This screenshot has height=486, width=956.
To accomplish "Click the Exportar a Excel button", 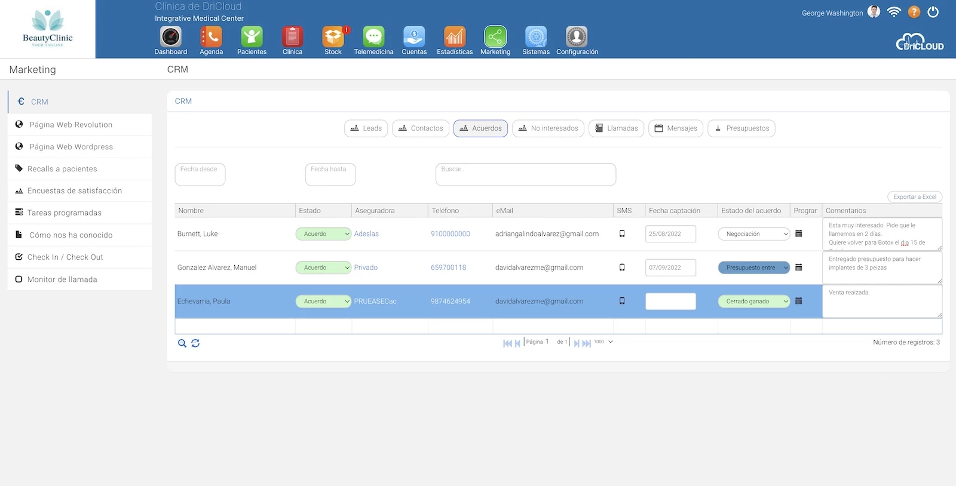I will pos(915,197).
